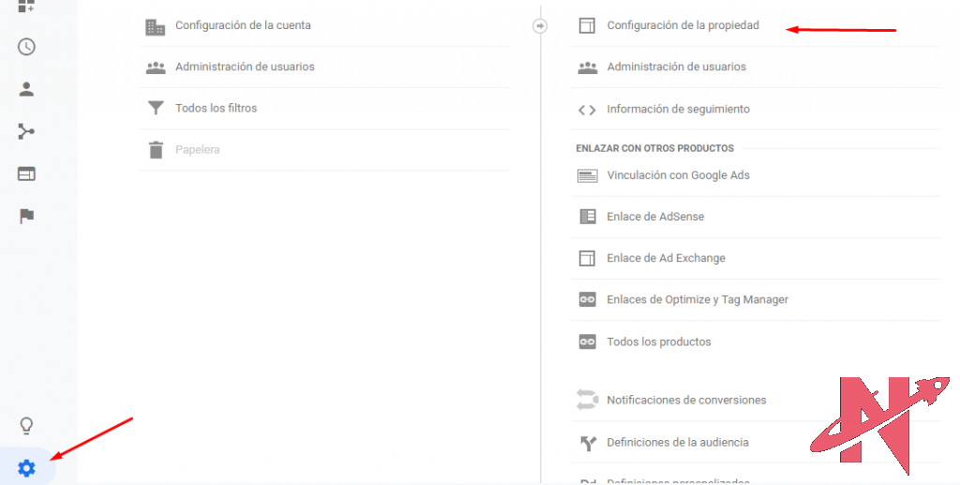Viewport: 960px width, 485px height.
Task: Click the lightbulb Discover icon
Action: click(x=26, y=426)
